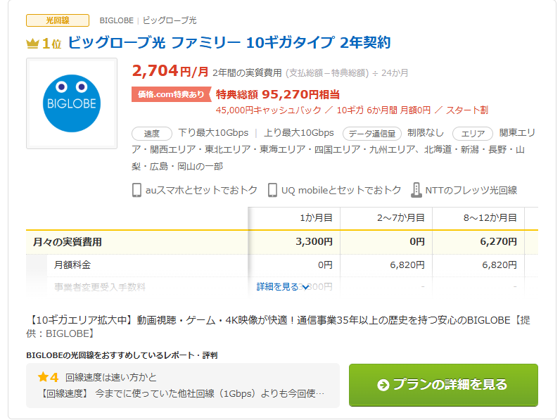Click the 月額料金 row label
The image size is (560, 420).
pos(72,265)
